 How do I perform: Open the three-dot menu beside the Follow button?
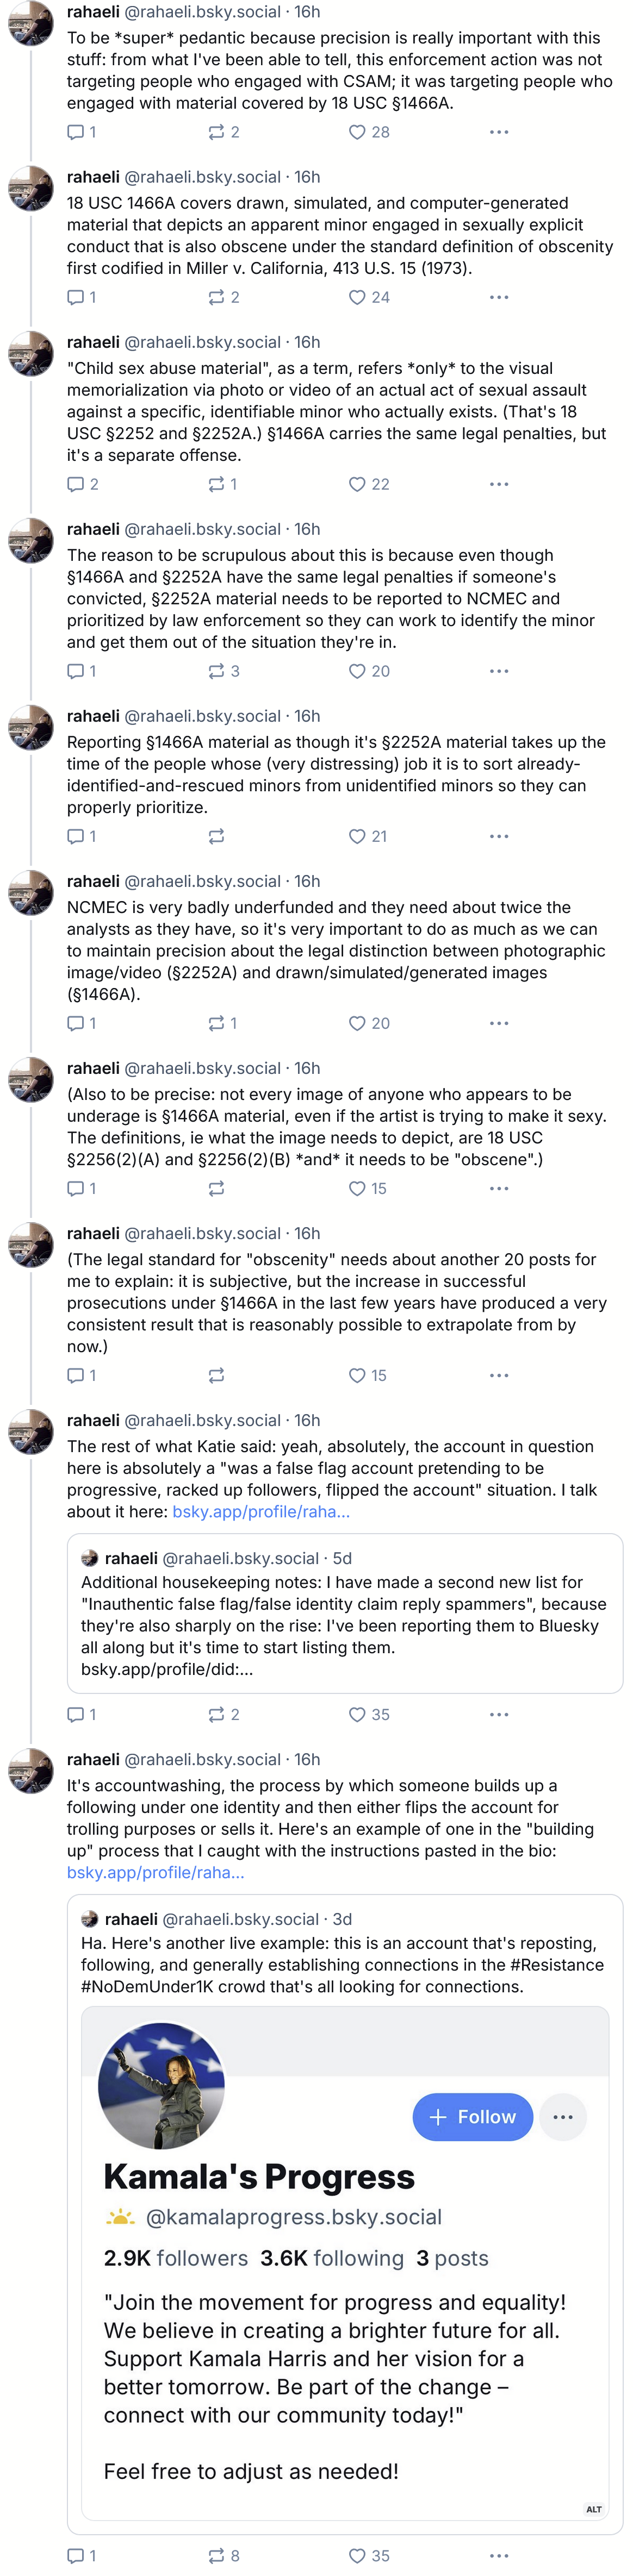pos(563,2116)
